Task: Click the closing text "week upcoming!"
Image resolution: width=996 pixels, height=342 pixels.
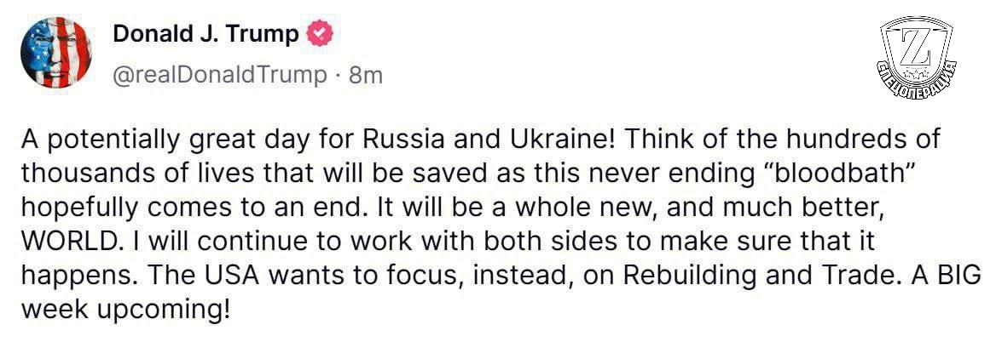Action: [126, 308]
